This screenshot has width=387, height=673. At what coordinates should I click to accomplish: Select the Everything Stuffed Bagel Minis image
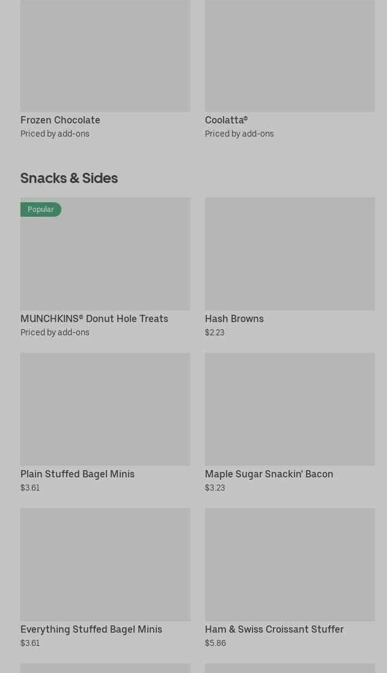click(105, 564)
